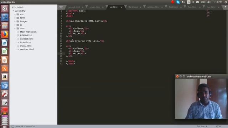This screenshot has height=128, width=228.
Task: Expand the css folder
Action: 15,14
